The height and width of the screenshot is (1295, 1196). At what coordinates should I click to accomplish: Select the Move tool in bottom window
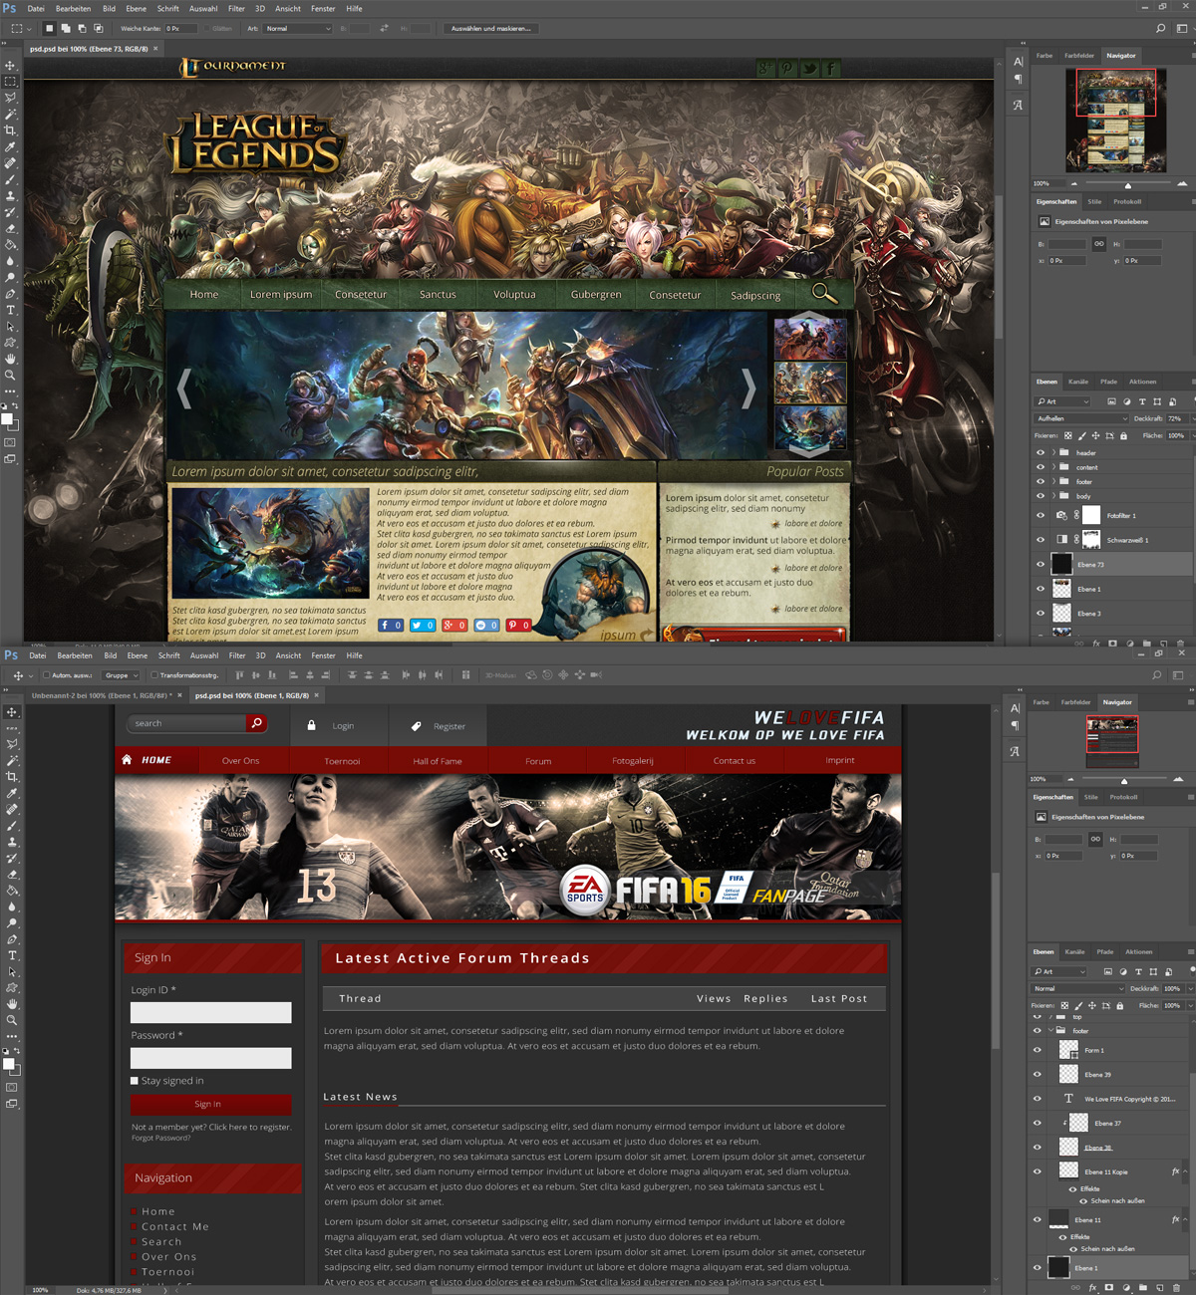[x=12, y=712]
